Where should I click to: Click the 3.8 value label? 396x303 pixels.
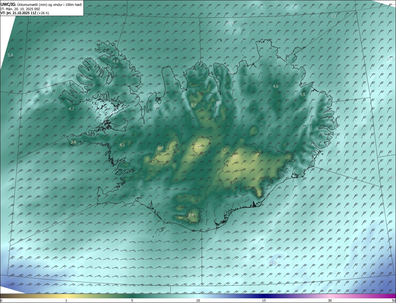point(73,142)
